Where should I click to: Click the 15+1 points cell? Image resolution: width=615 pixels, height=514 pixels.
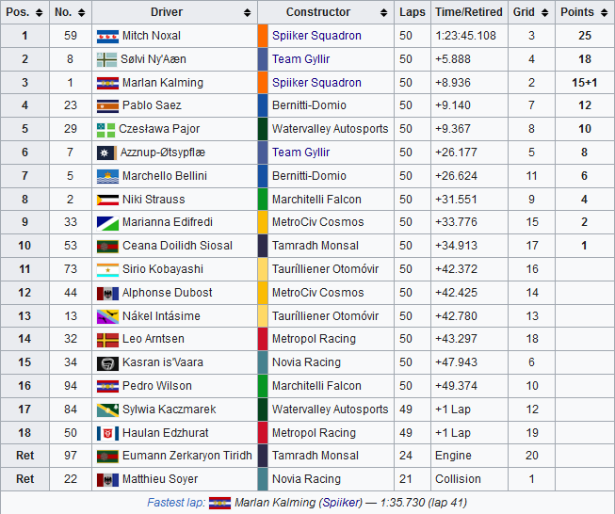[x=585, y=83]
